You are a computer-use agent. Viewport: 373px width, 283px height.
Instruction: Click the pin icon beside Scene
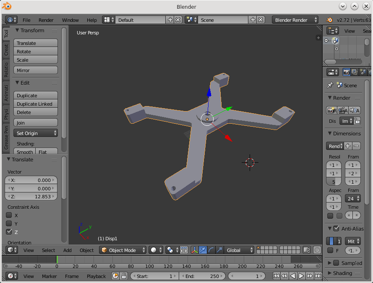pos(330,85)
